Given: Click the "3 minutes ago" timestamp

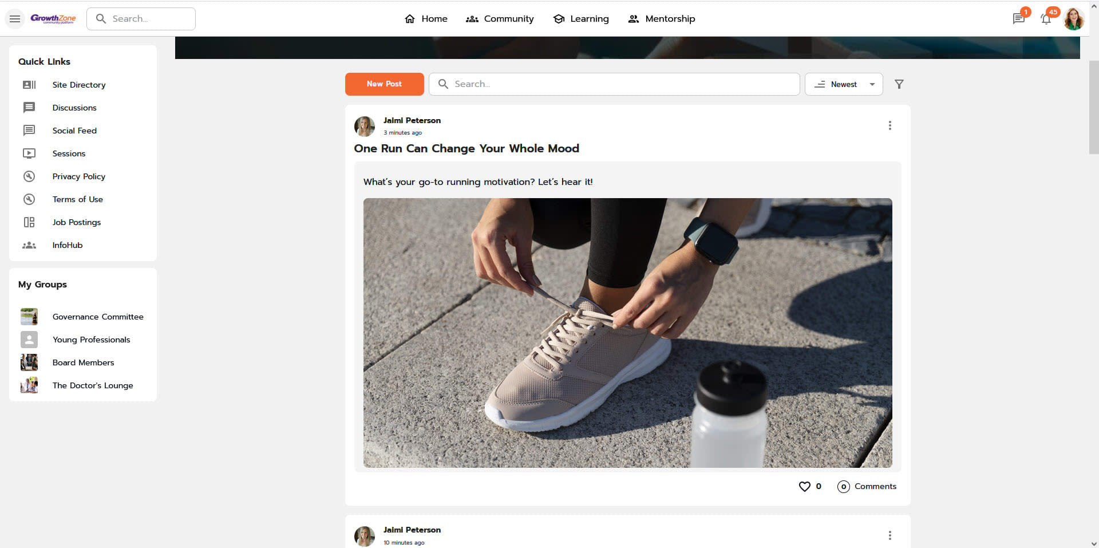Looking at the screenshot, I should (402, 133).
